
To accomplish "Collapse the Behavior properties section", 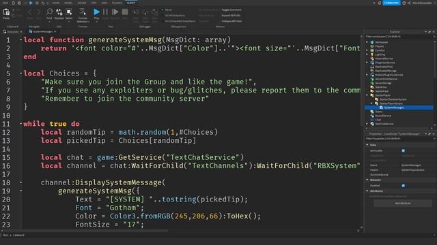I will tap(367, 180).
